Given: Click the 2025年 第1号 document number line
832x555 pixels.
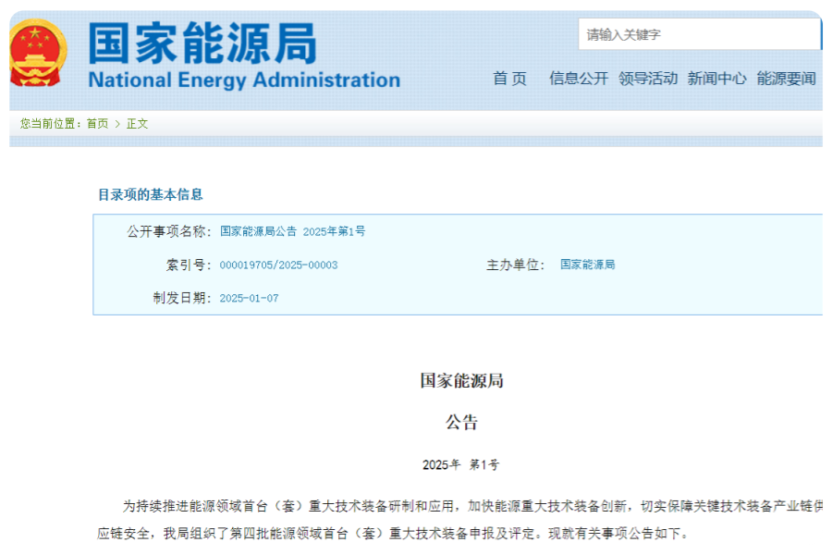Looking at the screenshot, I should [461, 464].
